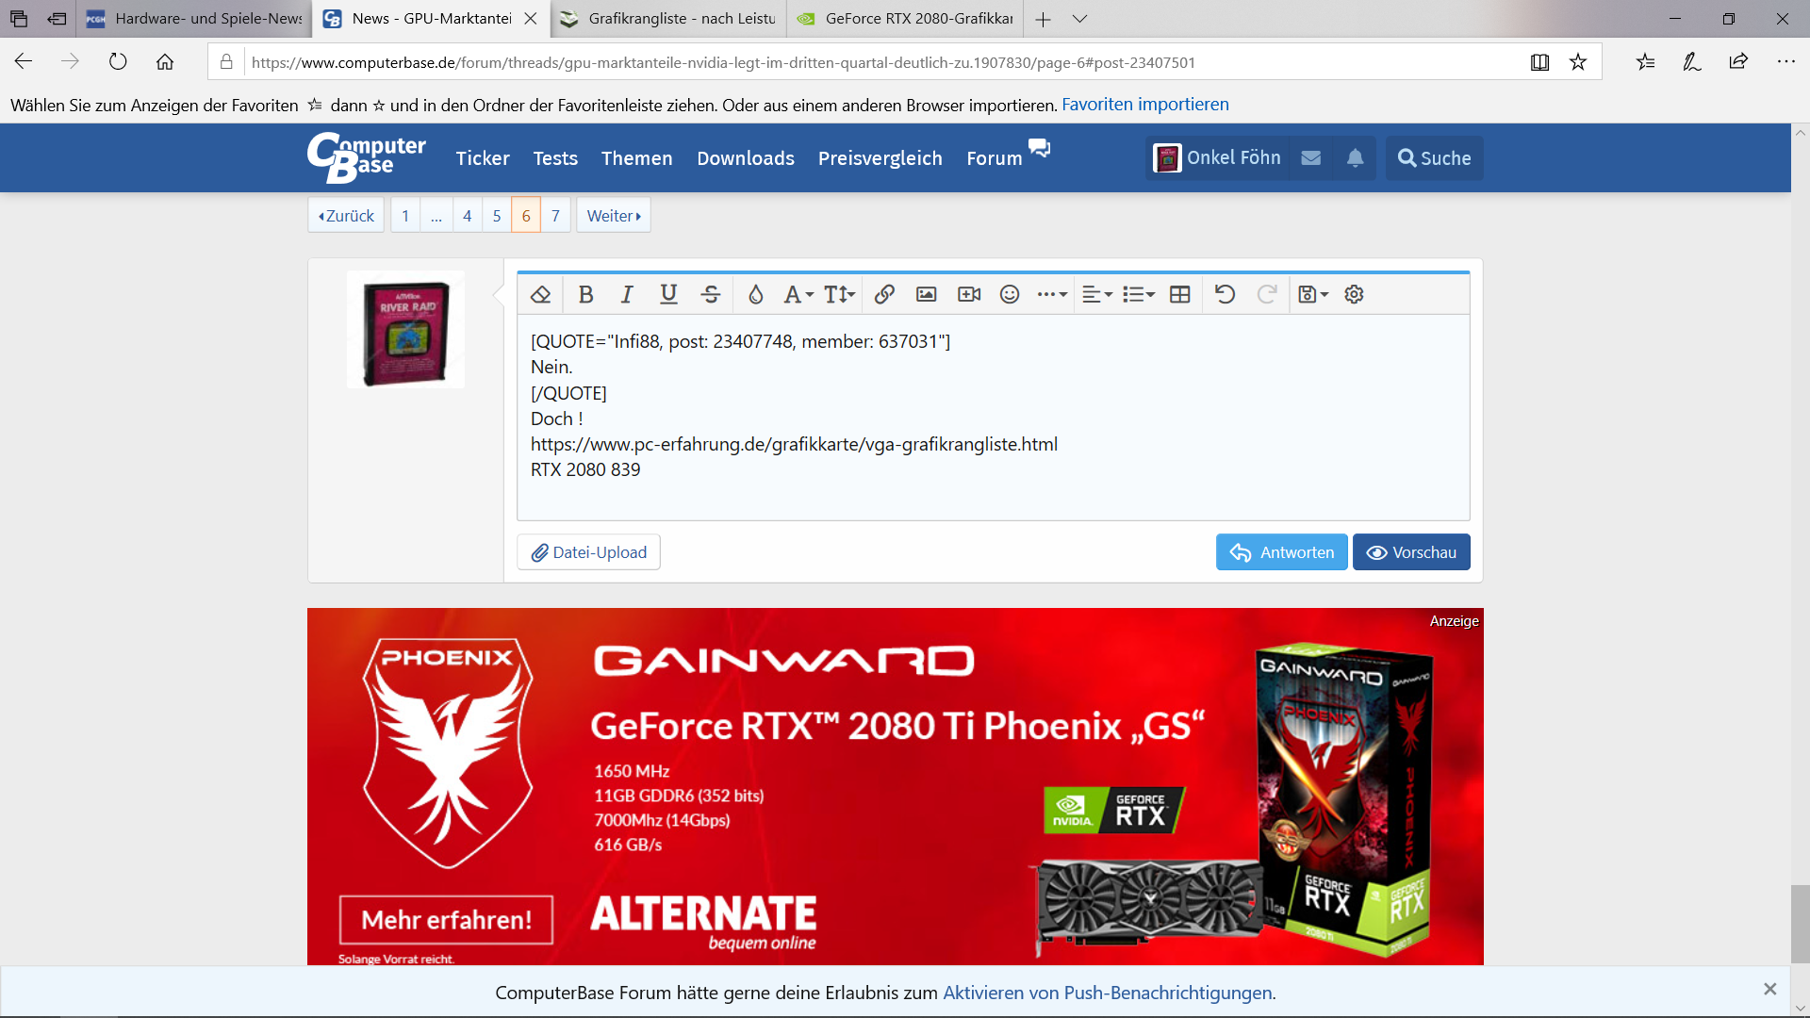Image resolution: width=1810 pixels, height=1018 pixels.
Task: Redo the edit in the editor
Action: pos(1267,295)
